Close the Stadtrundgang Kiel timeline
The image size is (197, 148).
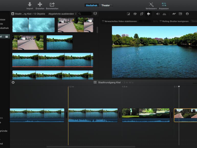click(13, 82)
